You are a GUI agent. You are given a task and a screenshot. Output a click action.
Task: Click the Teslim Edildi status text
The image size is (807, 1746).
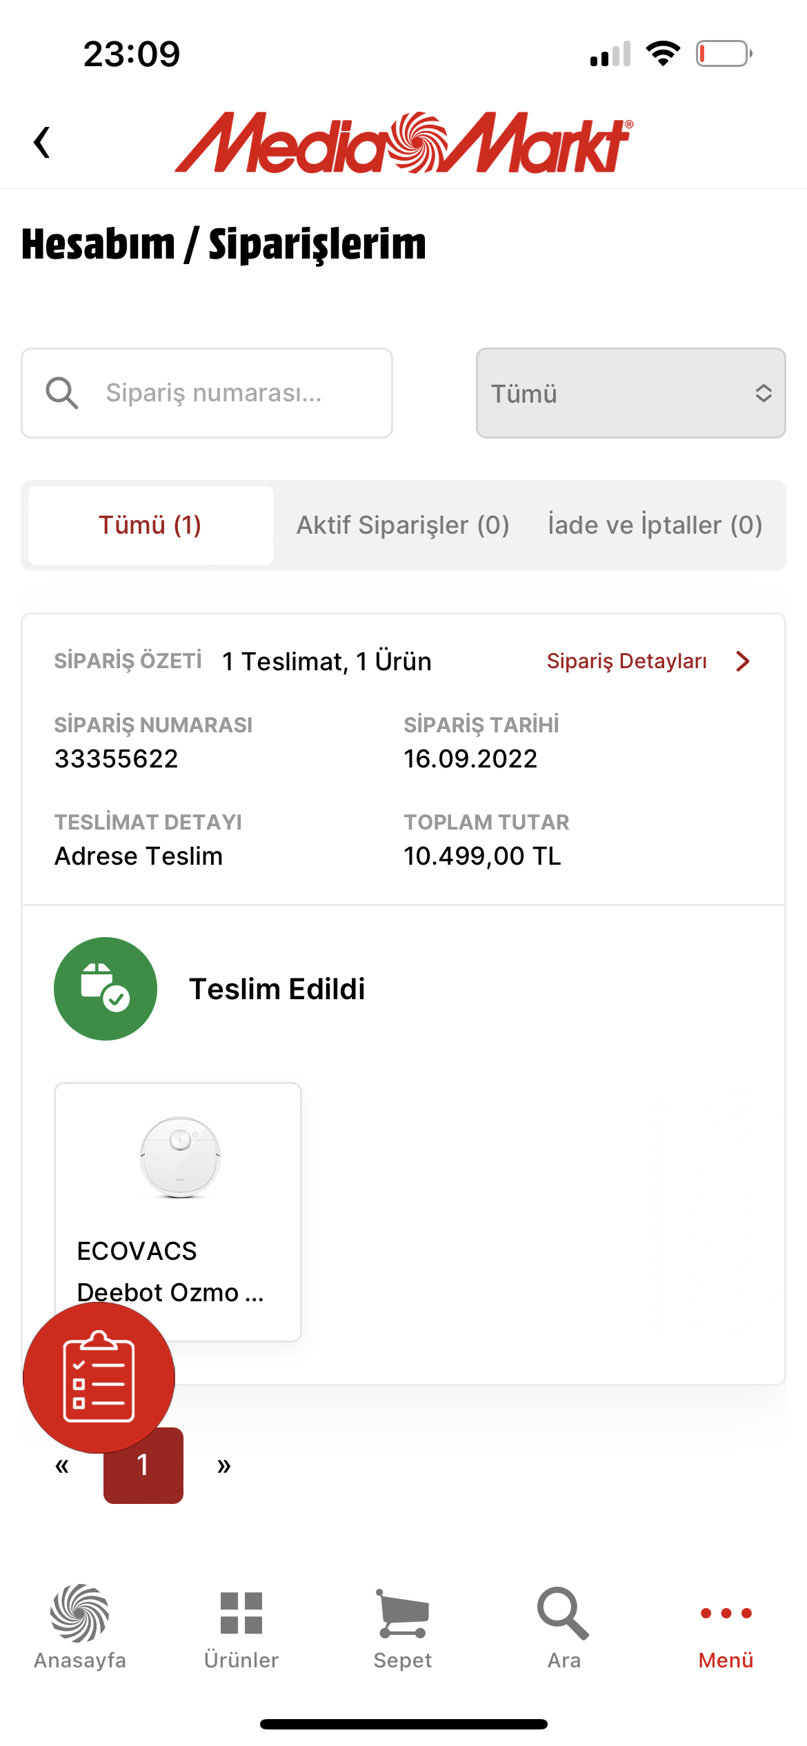click(277, 989)
